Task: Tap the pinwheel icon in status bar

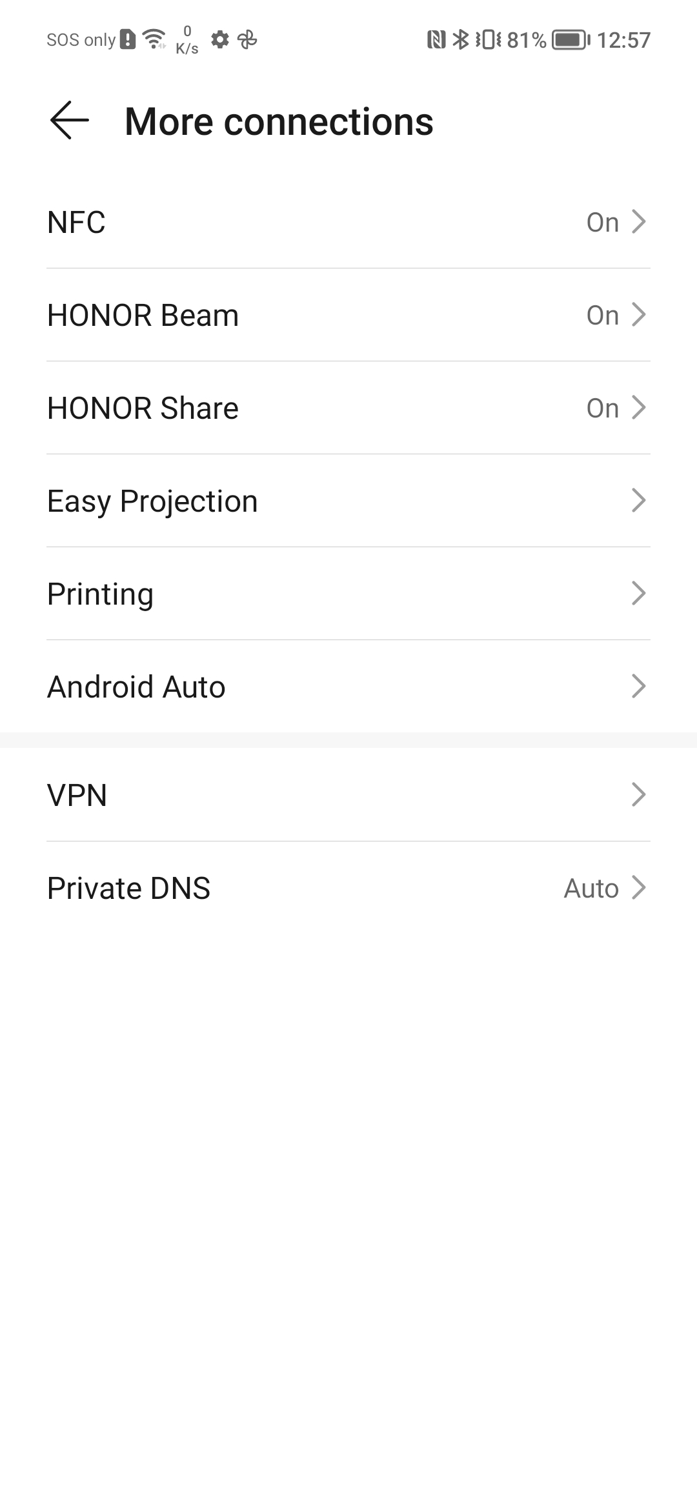Action: [x=247, y=40]
